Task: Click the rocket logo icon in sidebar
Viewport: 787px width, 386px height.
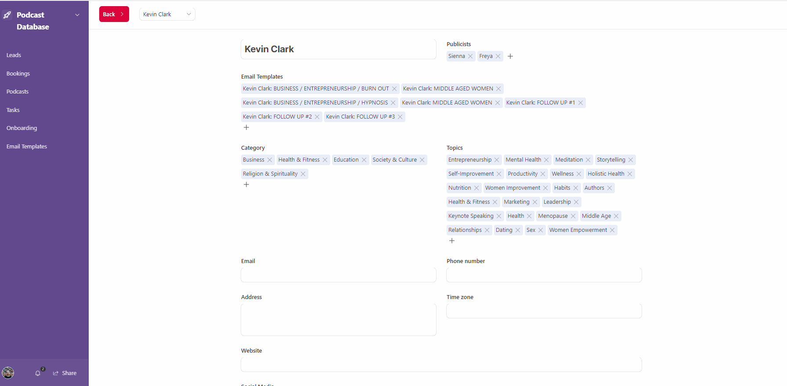Action: 7,15
